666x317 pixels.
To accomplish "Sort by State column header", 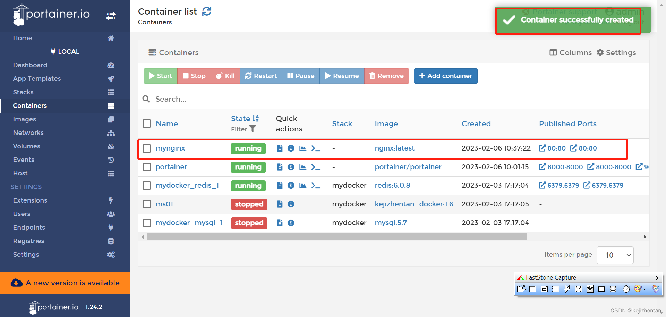I will click(x=245, y=119).
